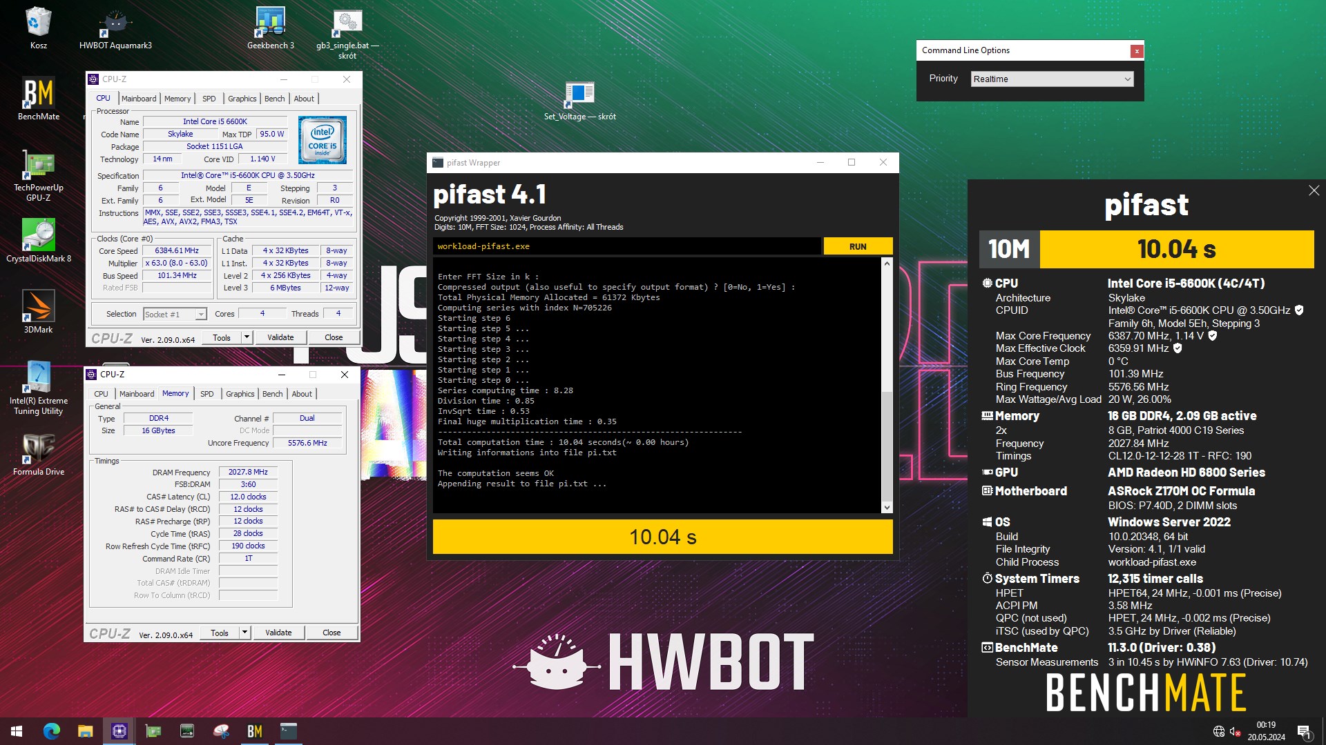Click scroll-down arrow in pifast console
1326x745 pixels.
coord(887,508)
